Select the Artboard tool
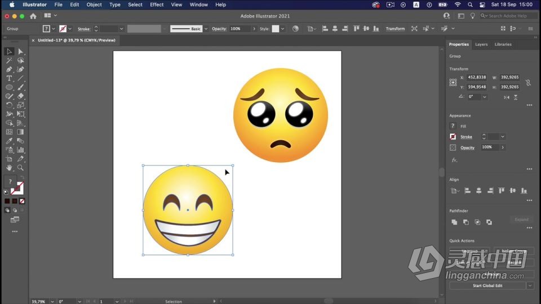Image resolution: width=541 pixels, height=304 pixels. (10, 159)
